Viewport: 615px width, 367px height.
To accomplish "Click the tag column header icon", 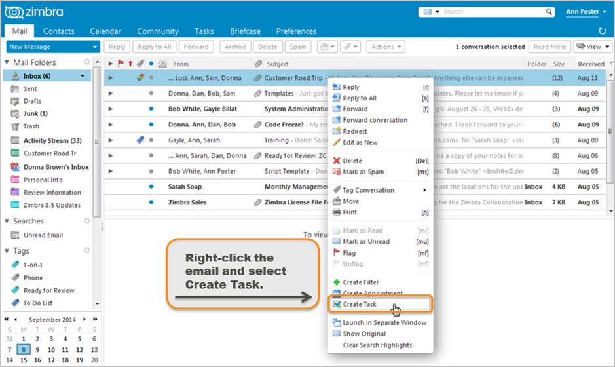I will click(x=140, y=63).
